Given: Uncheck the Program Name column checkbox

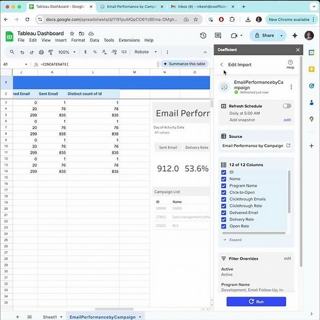Looking at the screenshot, I should 223,186.
